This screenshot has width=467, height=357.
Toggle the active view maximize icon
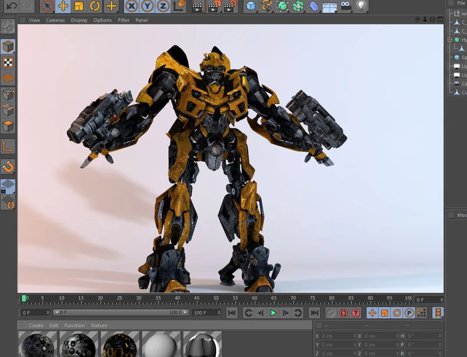coord(440,20)
